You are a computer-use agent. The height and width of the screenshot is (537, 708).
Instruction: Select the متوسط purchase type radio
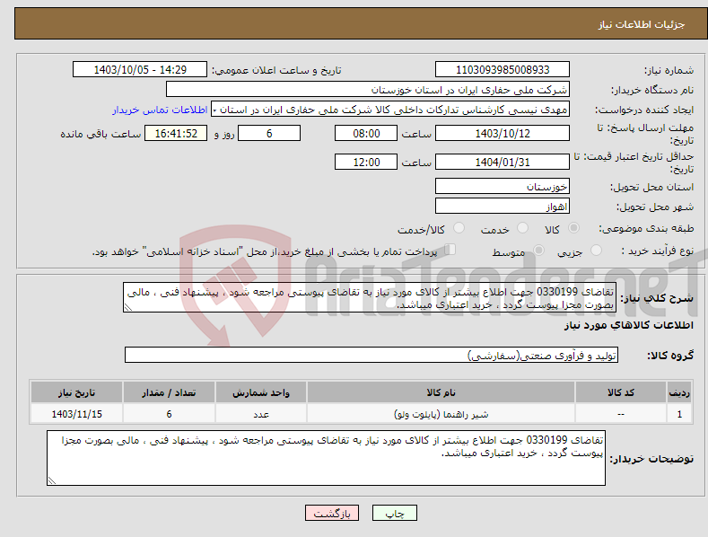tap(538, 250)
